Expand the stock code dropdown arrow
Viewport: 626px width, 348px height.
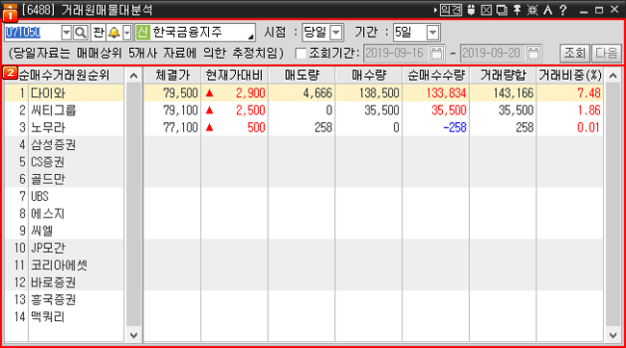(x=66, y=33)
